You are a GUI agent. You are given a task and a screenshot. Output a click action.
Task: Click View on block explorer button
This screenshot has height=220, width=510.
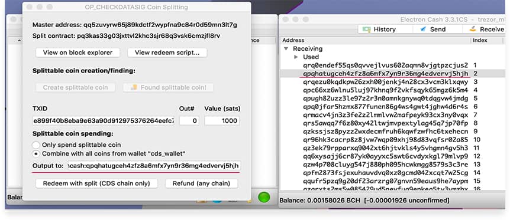pyautogui.click(x=78, y=52)
